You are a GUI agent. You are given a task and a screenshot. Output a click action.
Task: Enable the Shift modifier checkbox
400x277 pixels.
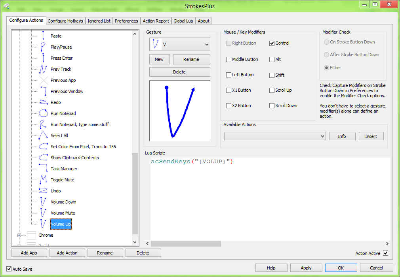tap(272, 75)
